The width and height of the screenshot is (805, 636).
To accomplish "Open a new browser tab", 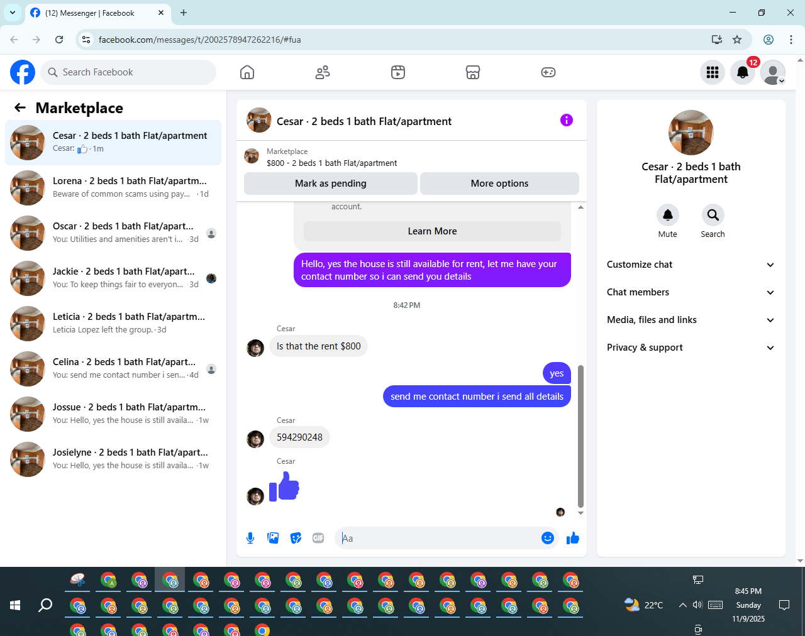I will (184, 13).
